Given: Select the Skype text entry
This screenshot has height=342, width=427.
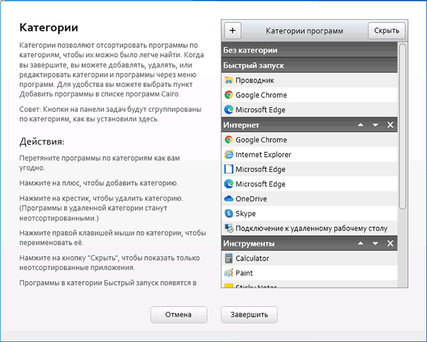Looking at the screenshot, I should [246, 213].
